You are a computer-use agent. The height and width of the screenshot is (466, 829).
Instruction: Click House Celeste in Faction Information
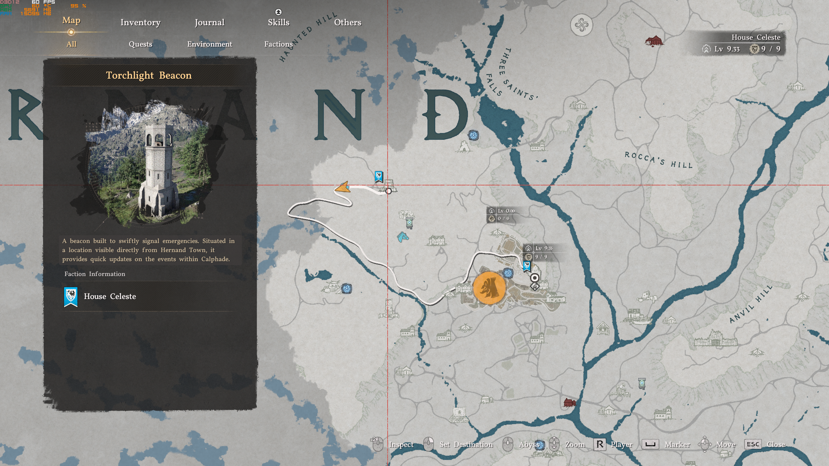tap(110, 296)
